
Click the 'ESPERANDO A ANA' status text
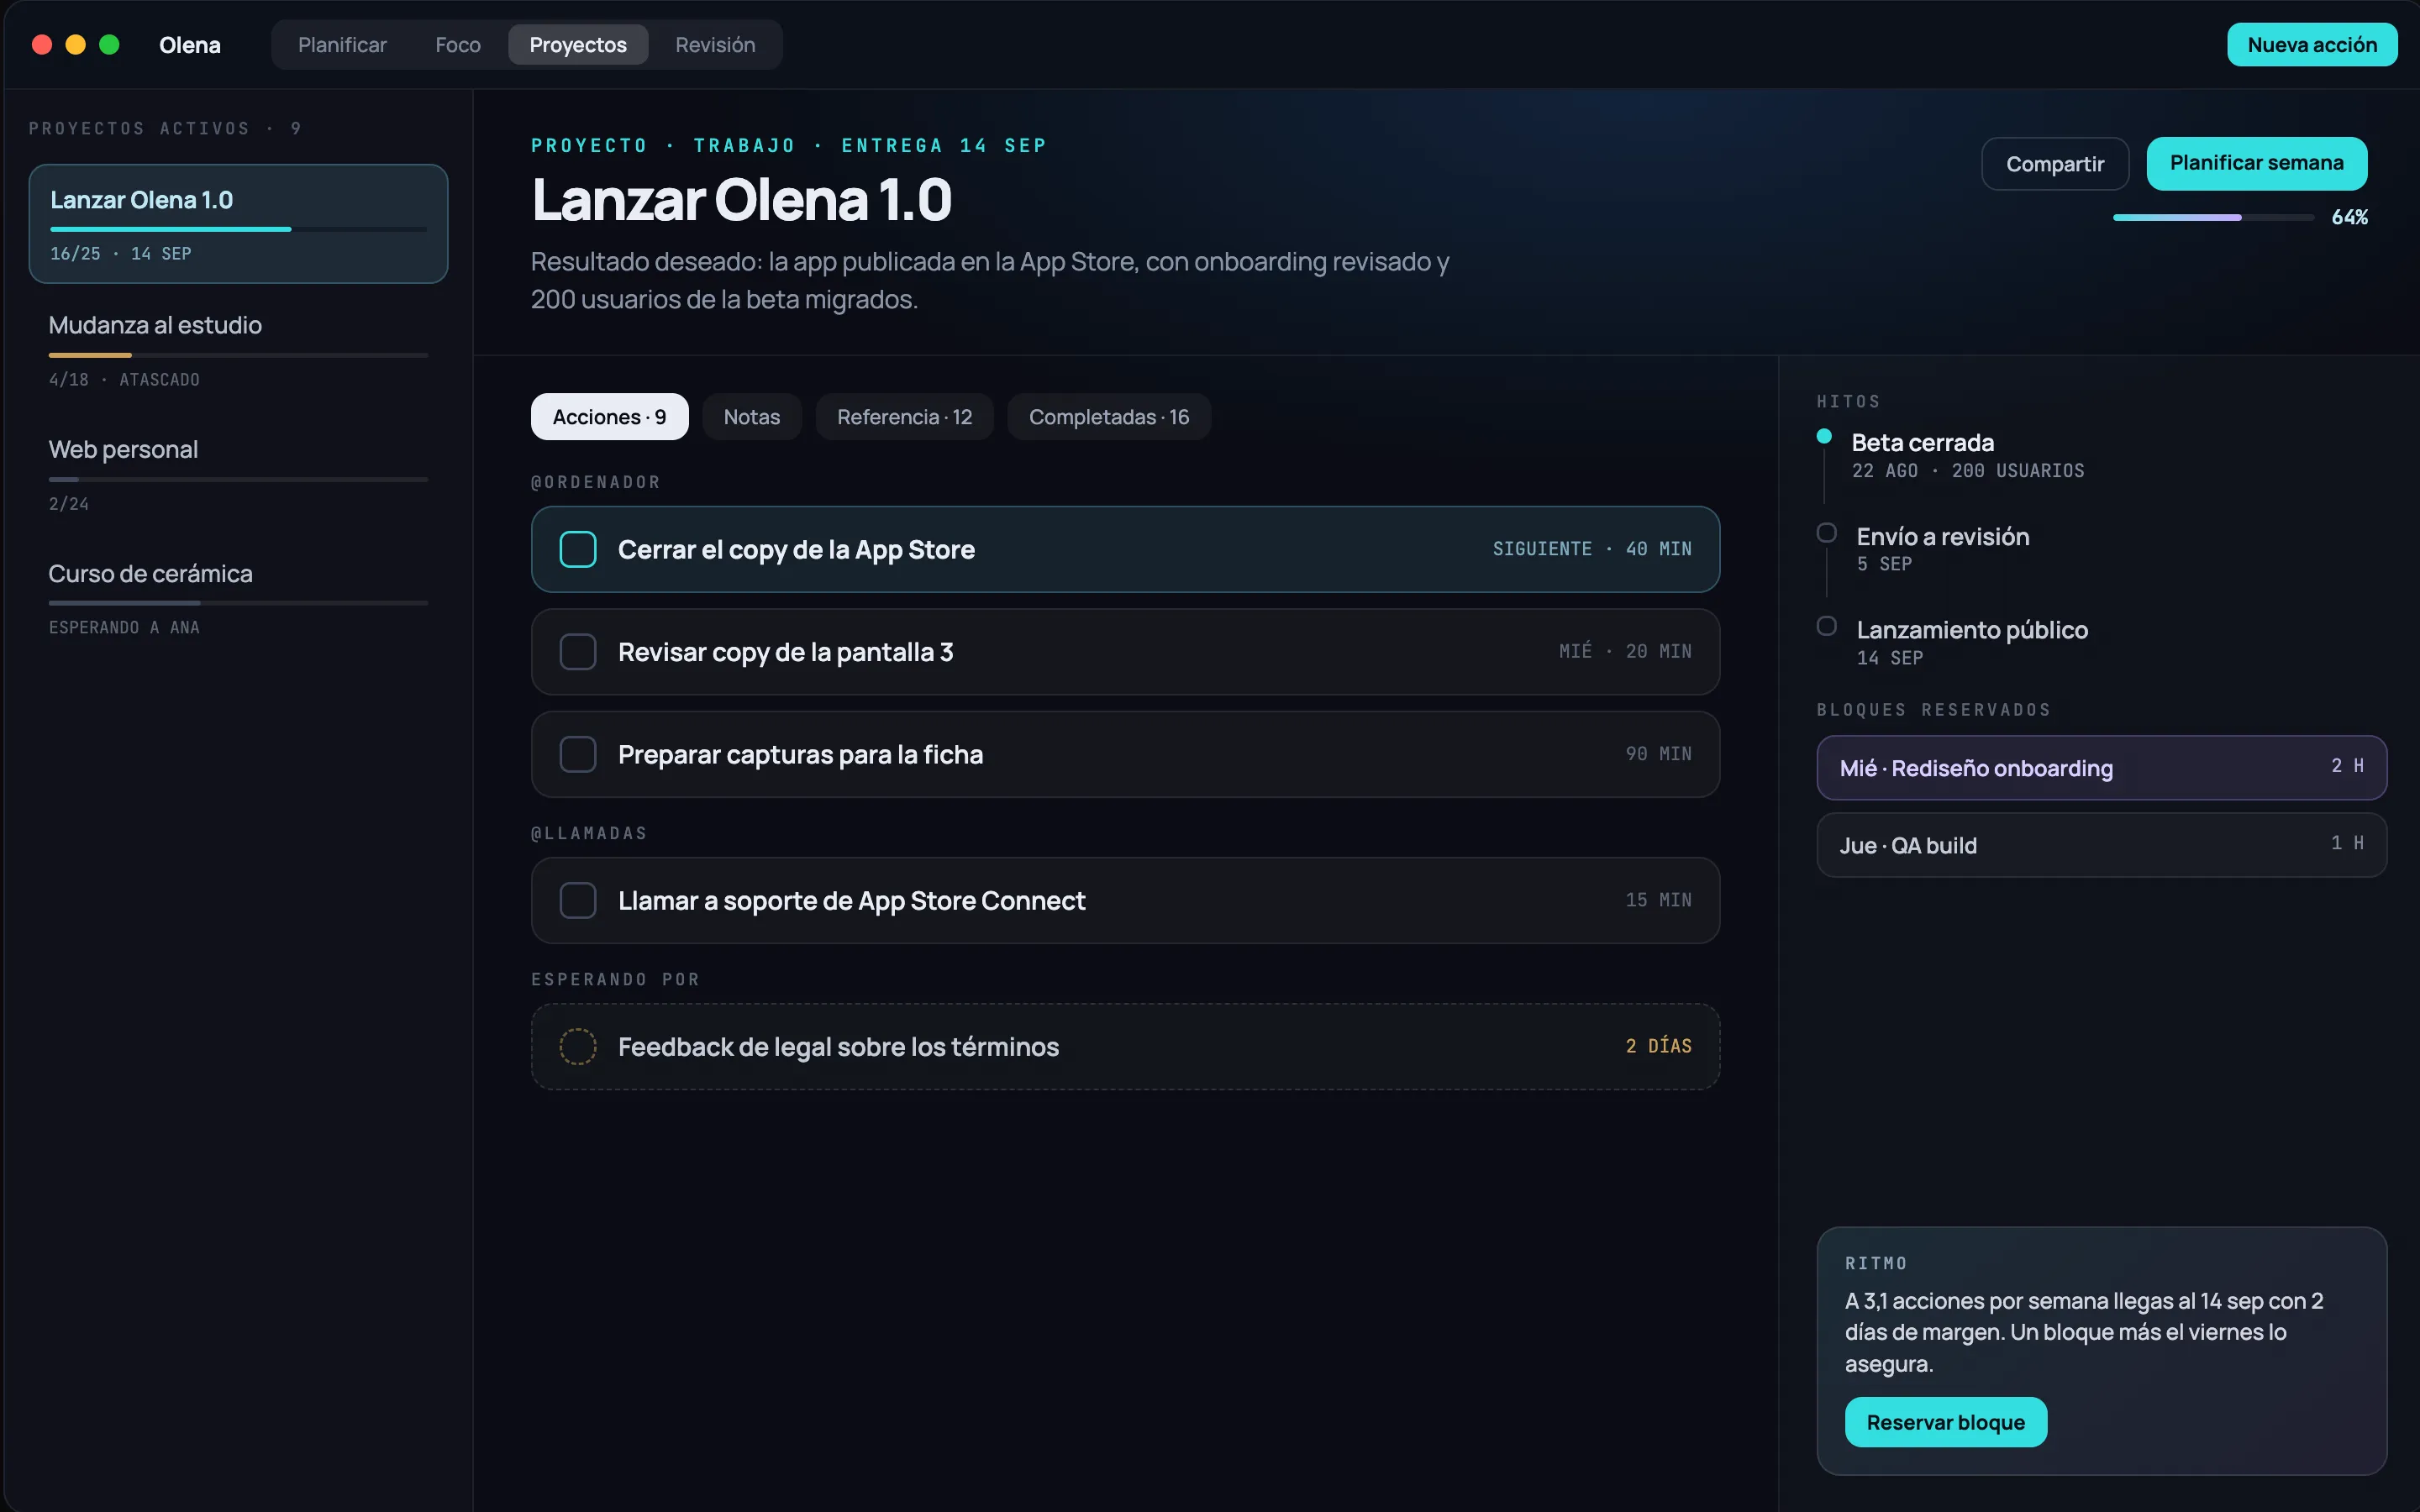click(x=124, y=628)
